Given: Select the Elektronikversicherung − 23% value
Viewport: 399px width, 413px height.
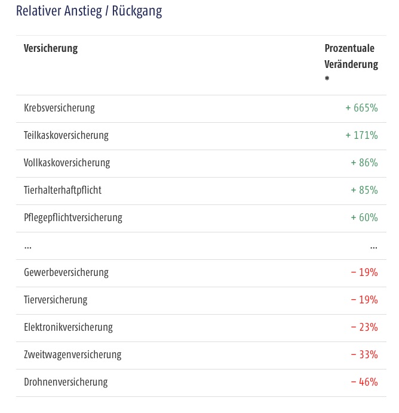Looking at the screenshot, I should 364,327.
